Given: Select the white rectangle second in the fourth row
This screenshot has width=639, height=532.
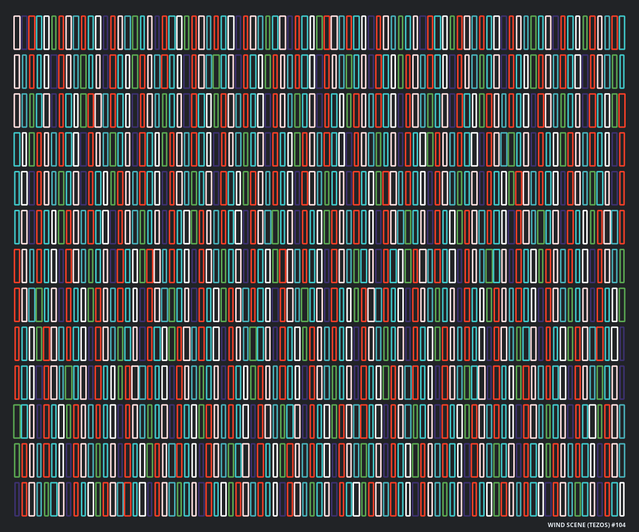Looking at the screenshot, I should tap(24, 149).
